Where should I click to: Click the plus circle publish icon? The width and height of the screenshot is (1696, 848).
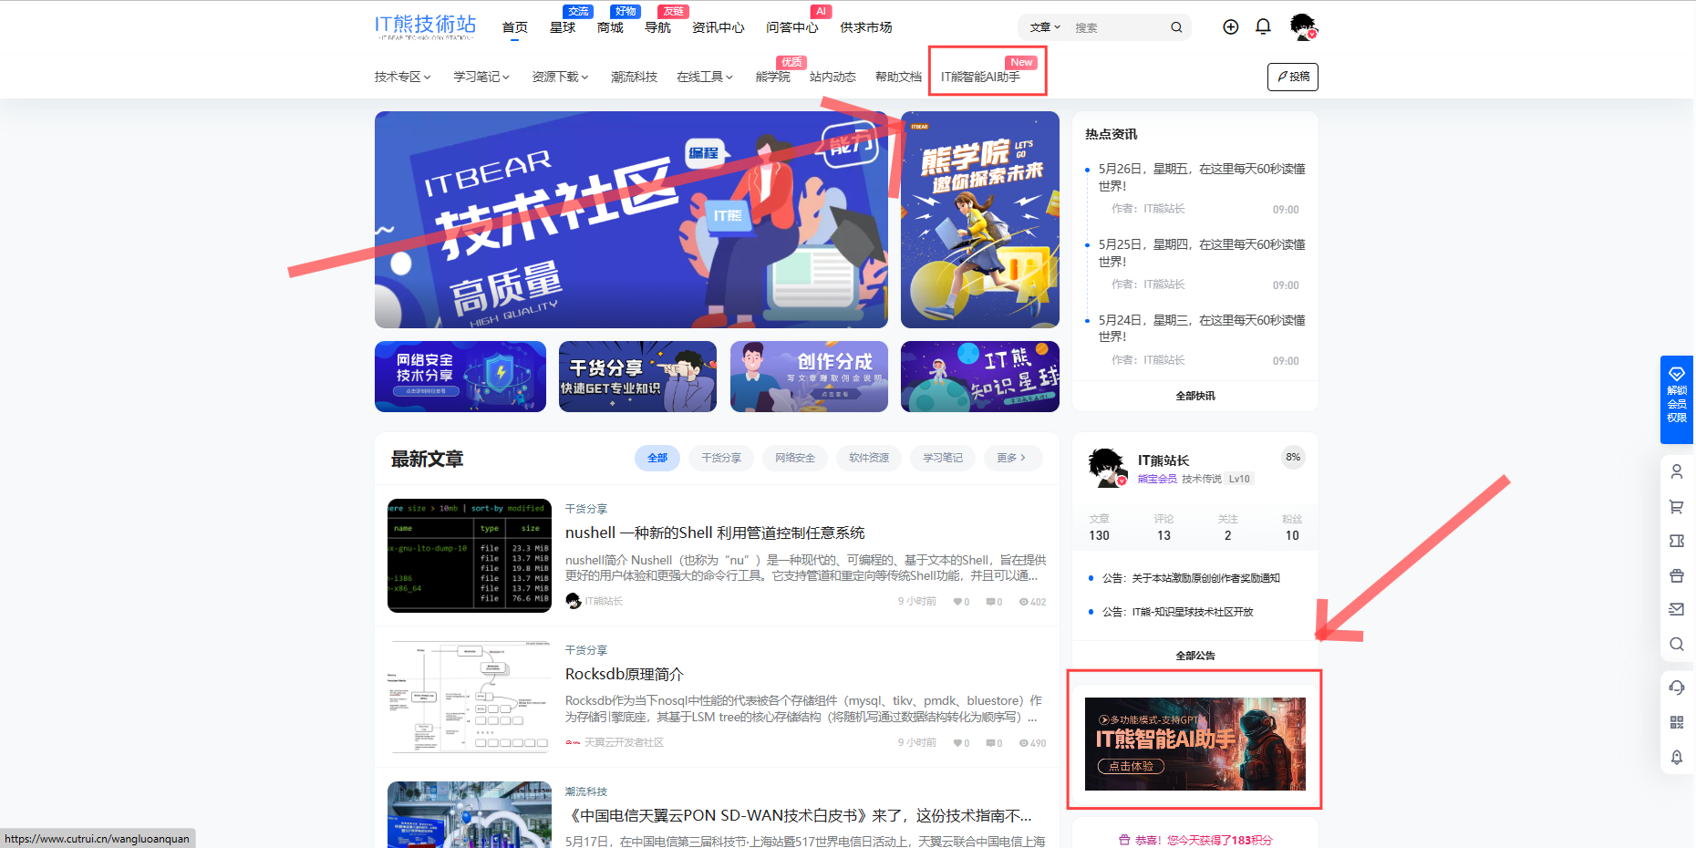1231,26
